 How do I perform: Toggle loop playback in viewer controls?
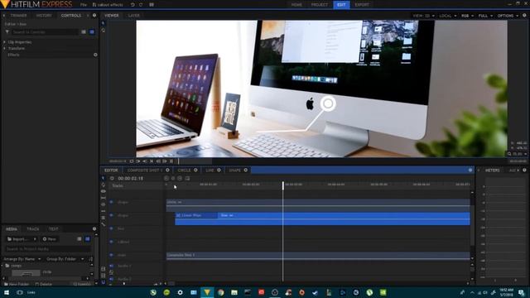click(132, 161)
